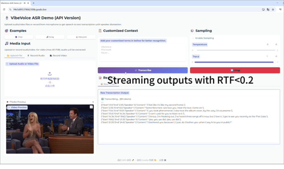Switch to the Record Audio tab

[x=36, y=56]
